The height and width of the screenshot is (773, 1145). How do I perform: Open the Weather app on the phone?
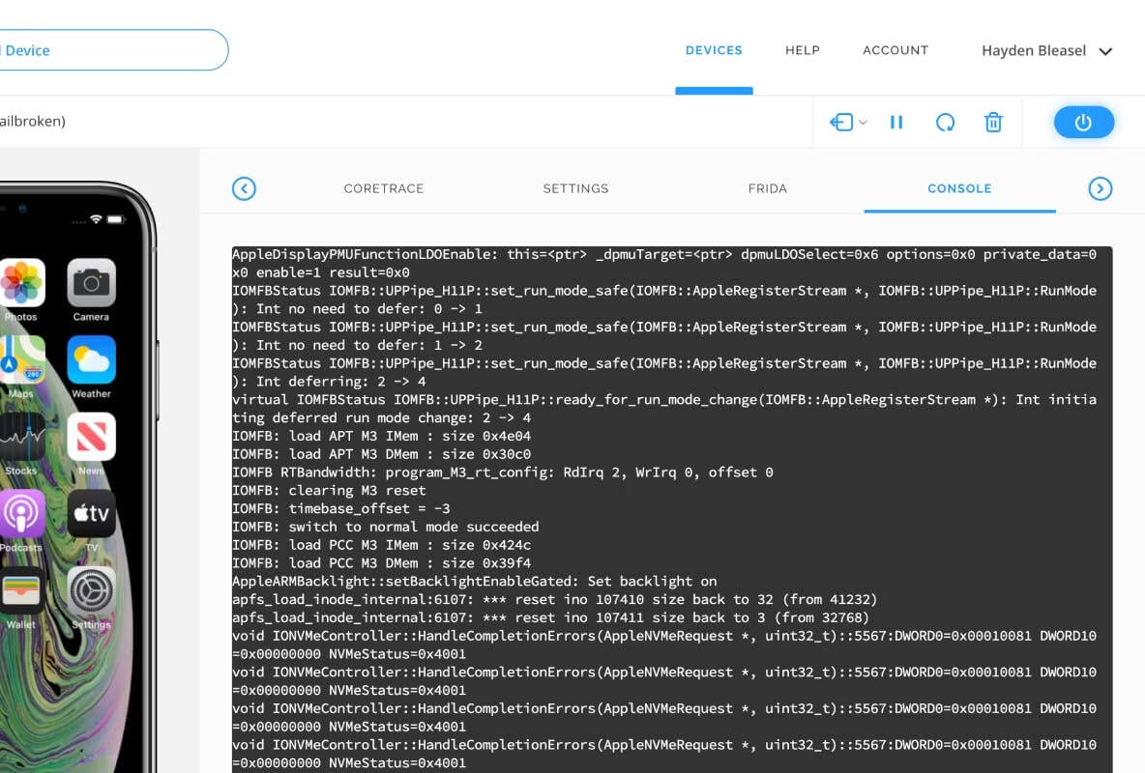[91, 359]
